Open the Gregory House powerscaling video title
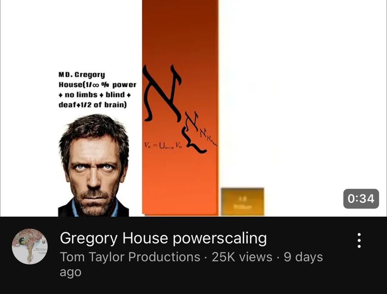 coord(163,239)
